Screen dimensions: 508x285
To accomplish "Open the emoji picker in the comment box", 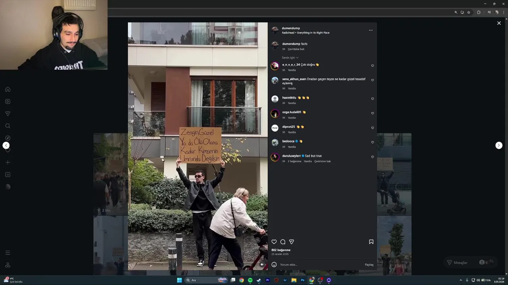I will (x=274, y=264).
